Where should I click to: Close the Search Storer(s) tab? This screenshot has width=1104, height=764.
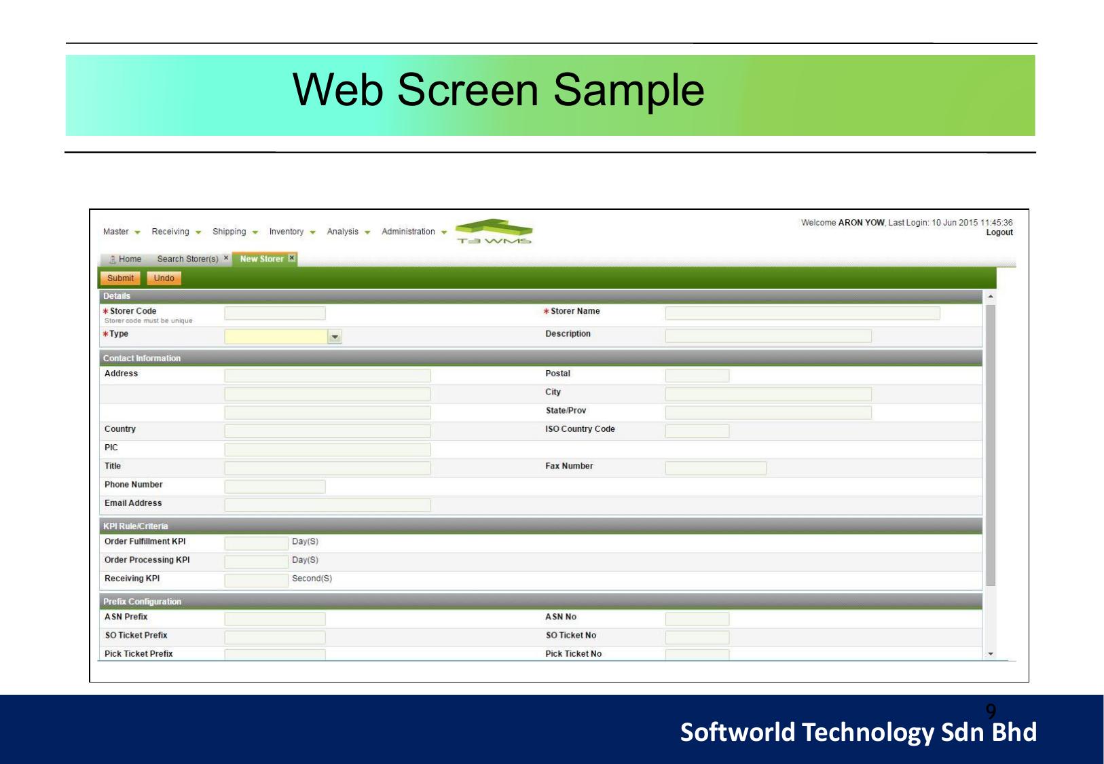tap(226, 258)
